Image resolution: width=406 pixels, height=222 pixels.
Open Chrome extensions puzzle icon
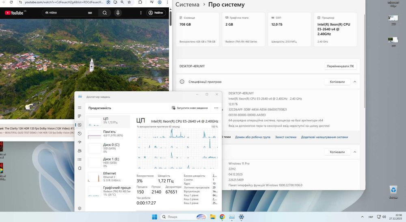pos(140,2)
